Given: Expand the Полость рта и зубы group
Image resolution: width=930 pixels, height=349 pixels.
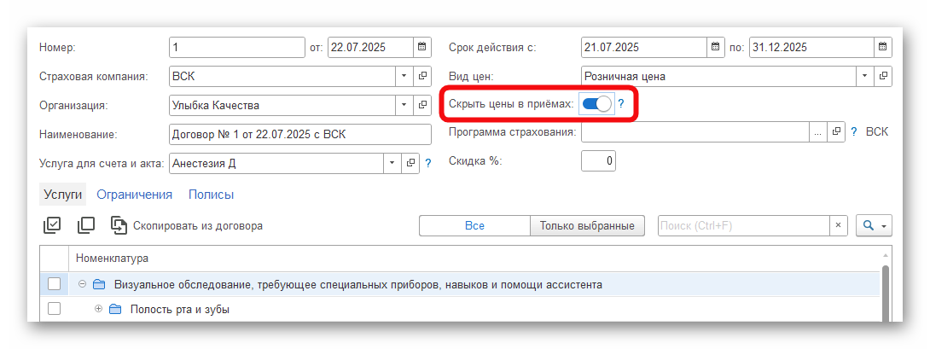Looking at the screenshot, I should click(98, 309).
